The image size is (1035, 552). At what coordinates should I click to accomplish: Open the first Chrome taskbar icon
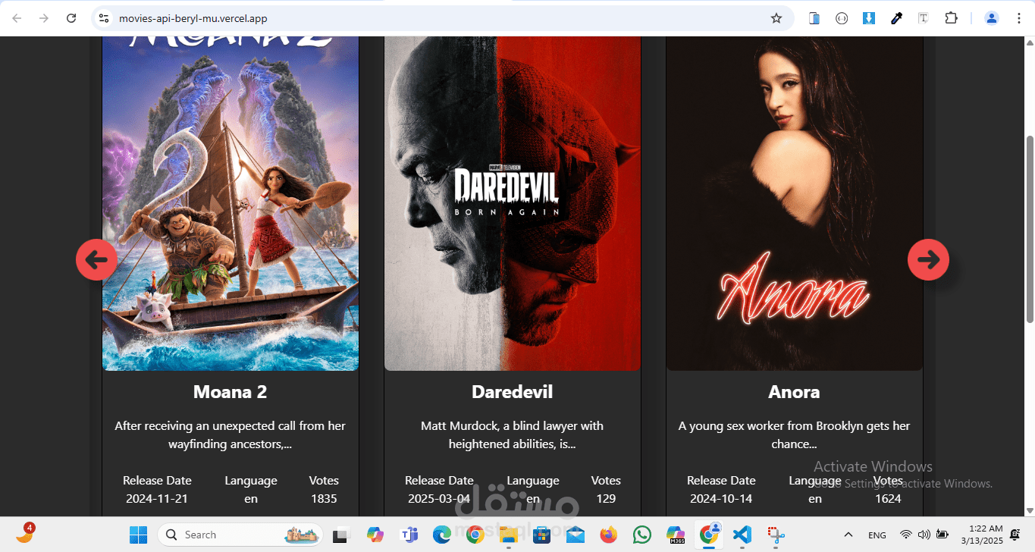[475, 535]
